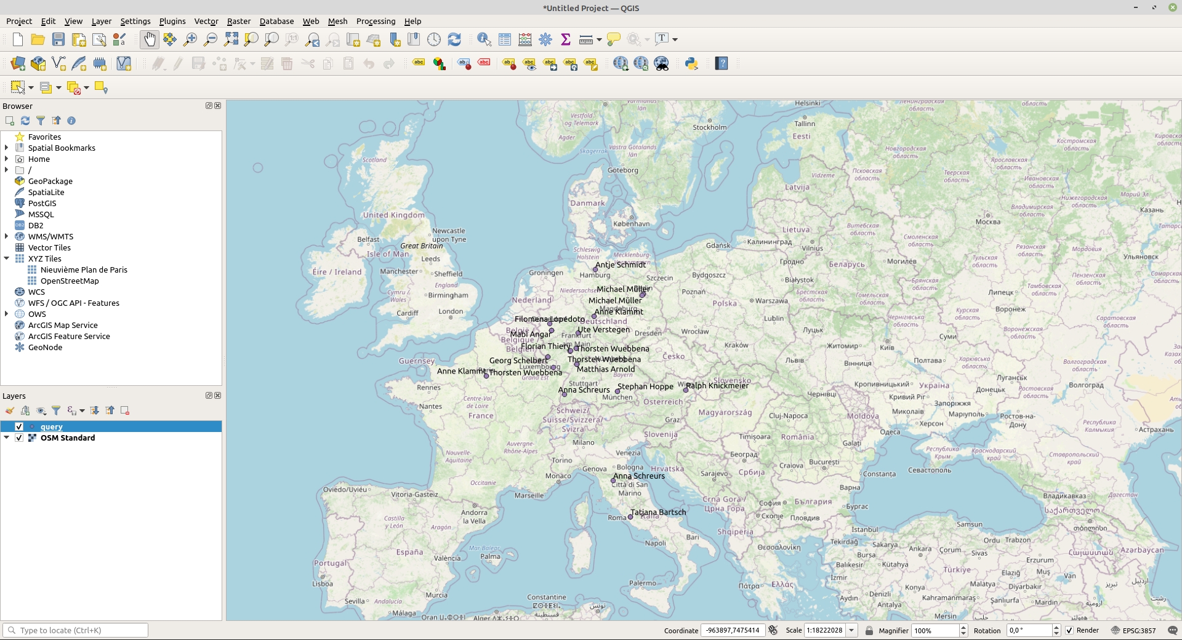This screenshot has width=1182, height=640.
Task: Open a project with the folder icon
Action: pos(38,40)
